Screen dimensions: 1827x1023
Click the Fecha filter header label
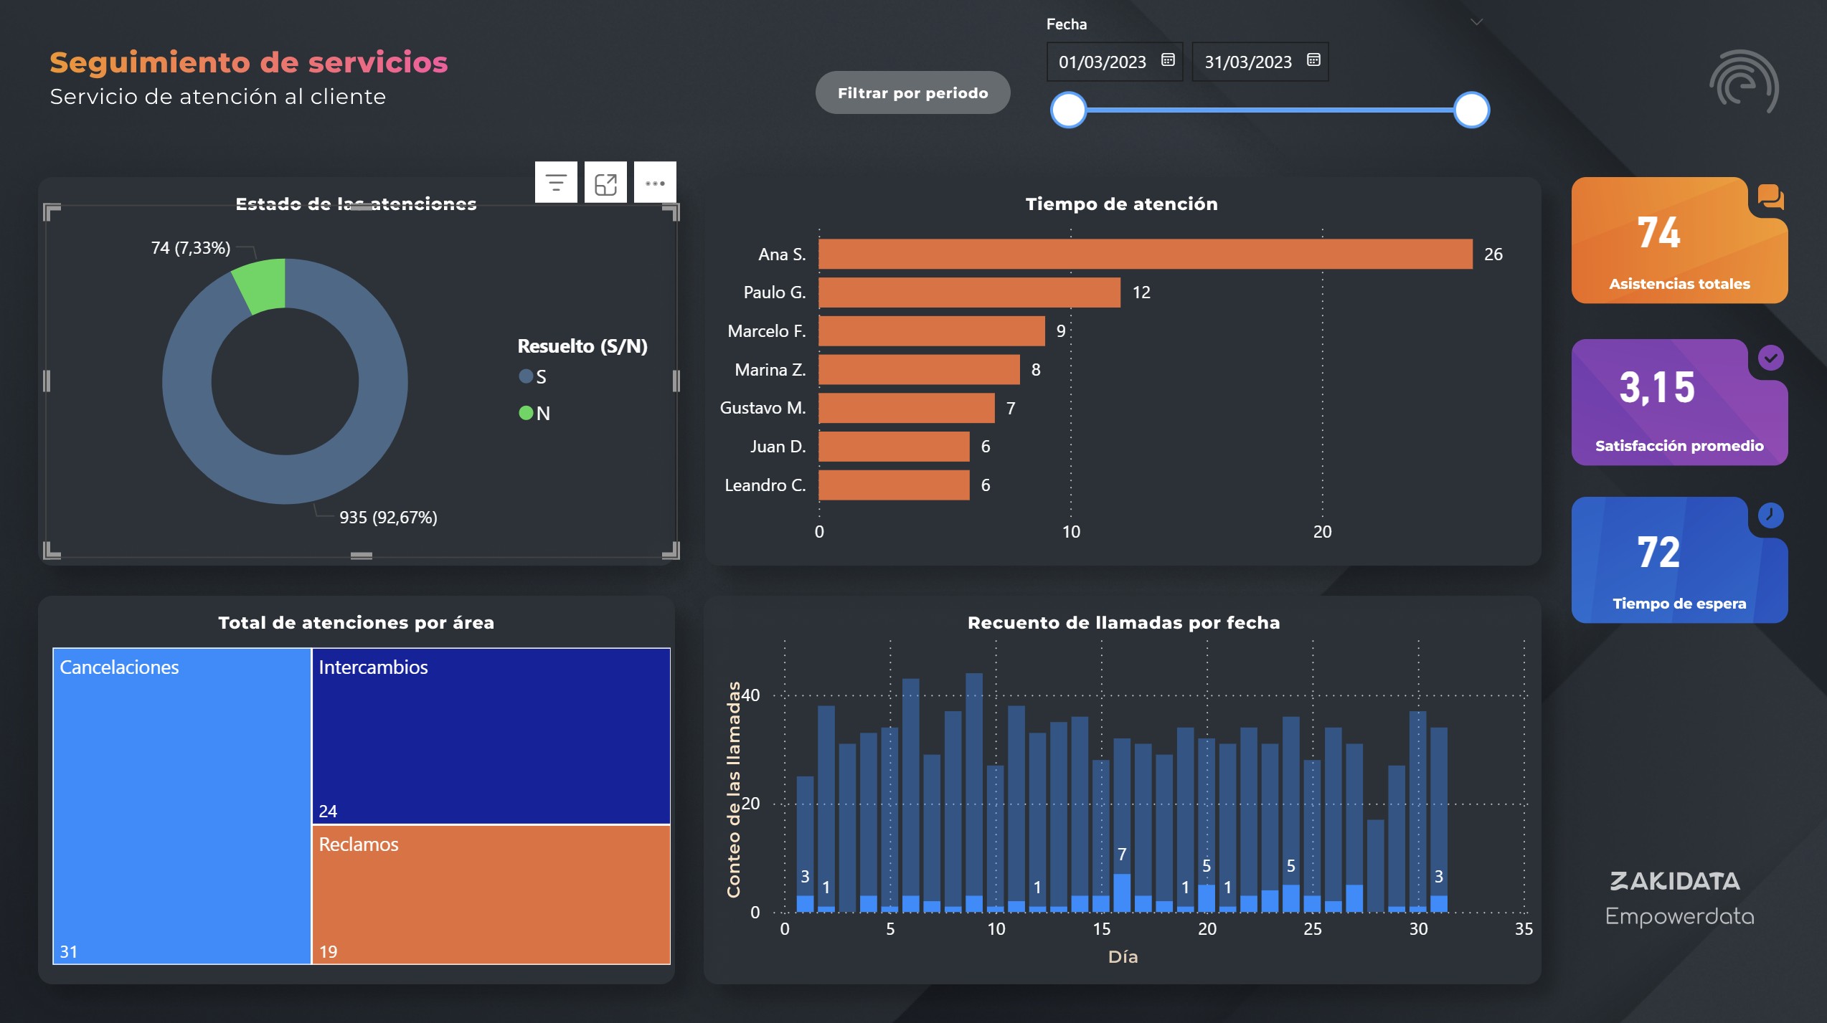point(1067,24)
